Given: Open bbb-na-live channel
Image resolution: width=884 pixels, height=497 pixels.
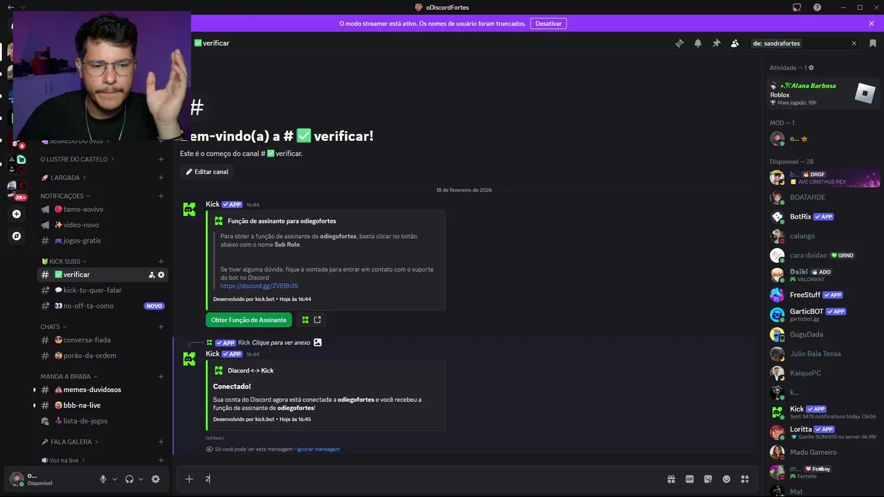Looking at the screenshot, I should [102, 405].
